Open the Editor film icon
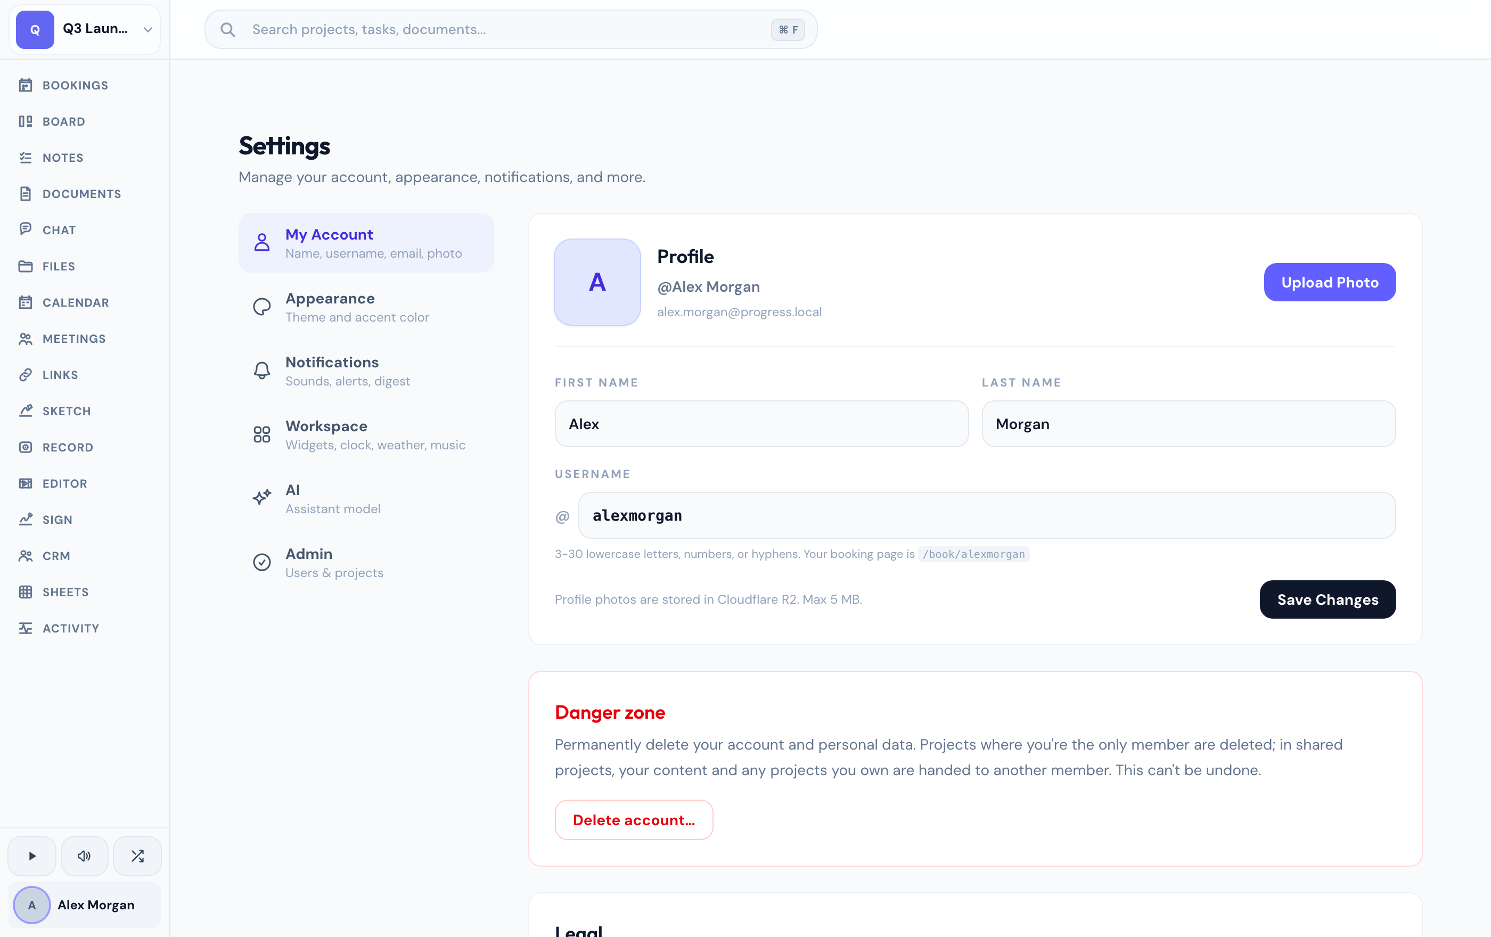This screenshot has height=937, width=1491. tap(26, 483)
